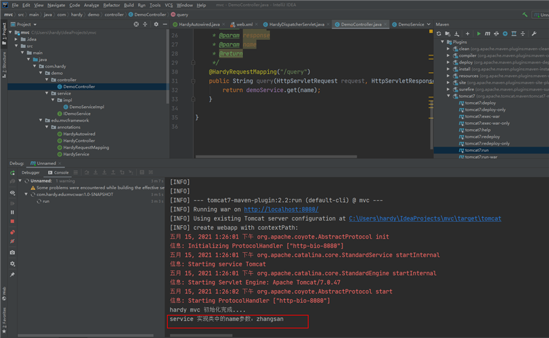Click fold marker at line 31
The image size is (549, 338).
pyautogui.click(x=193, y=80)
